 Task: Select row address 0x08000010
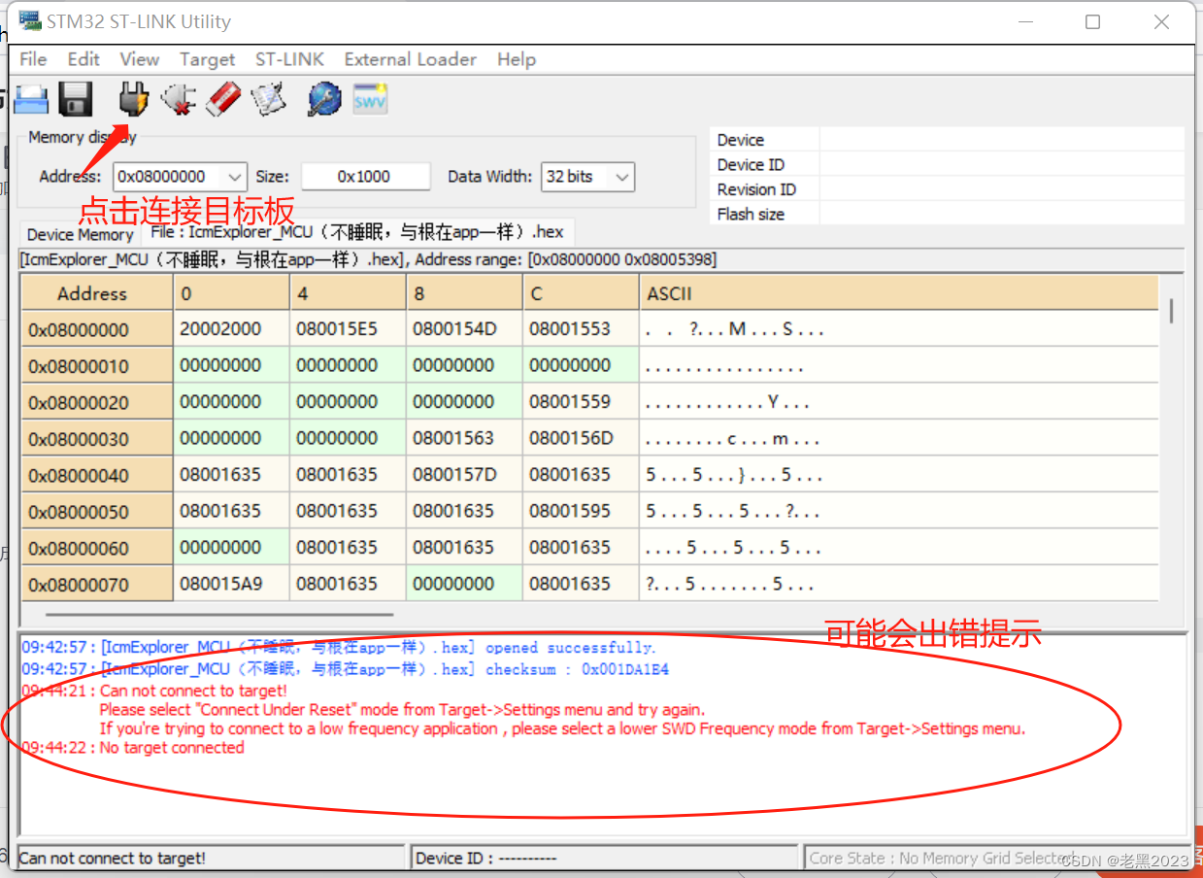[97, 366]
